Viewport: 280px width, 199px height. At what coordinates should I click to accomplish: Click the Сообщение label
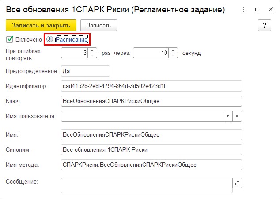click(22, 181)
